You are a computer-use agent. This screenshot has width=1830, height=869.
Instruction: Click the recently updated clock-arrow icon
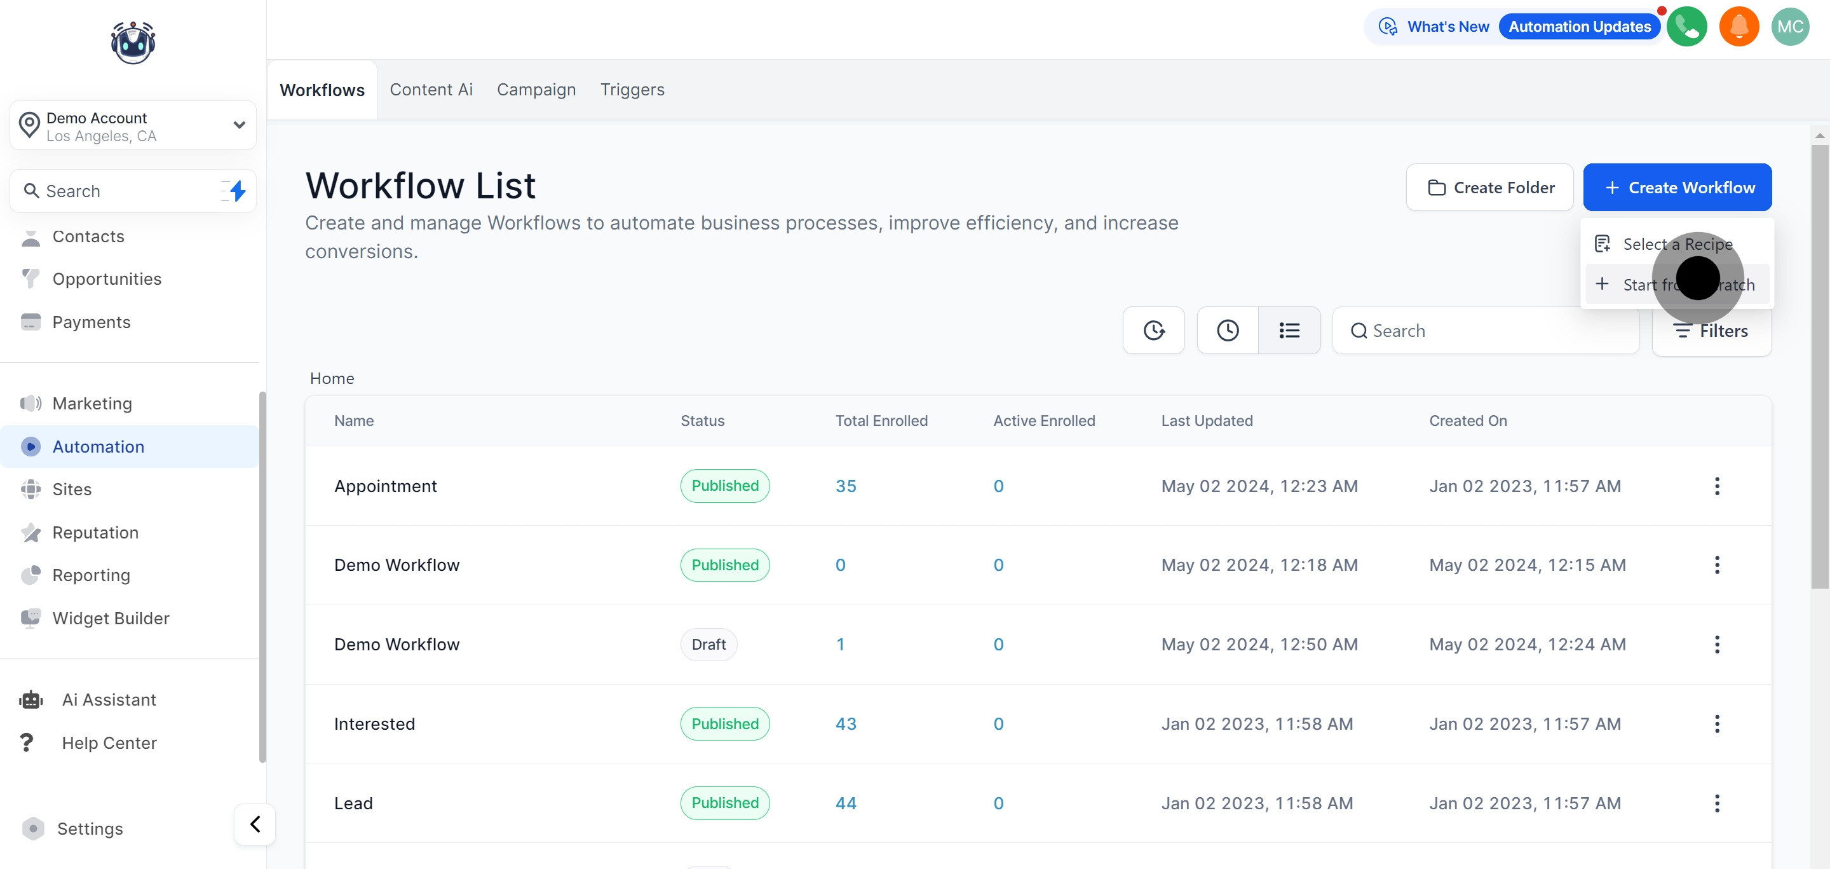1153,331
